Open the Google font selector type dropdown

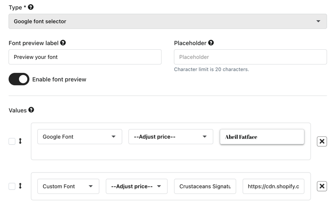pyautogui.click(x=167, y=21)
